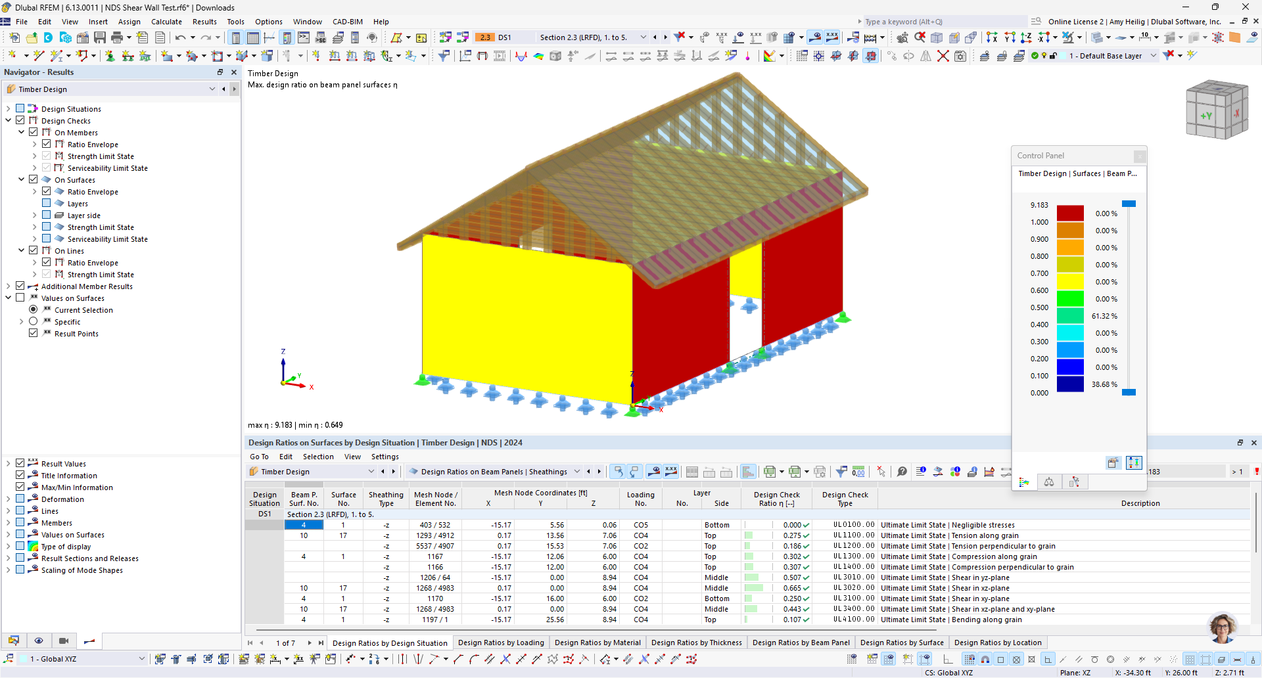This screenshot has height=678, width=1262.
Task: Open the Timber Design navigator dropdown
Action: [x=212, y=89]
